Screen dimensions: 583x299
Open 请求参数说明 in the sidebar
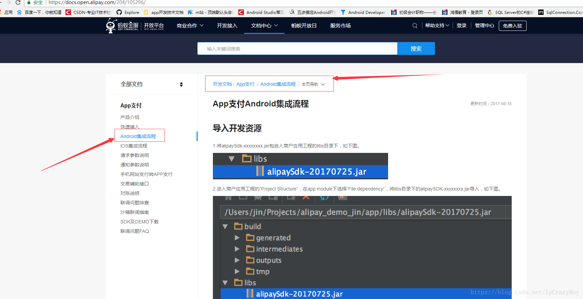134,155
